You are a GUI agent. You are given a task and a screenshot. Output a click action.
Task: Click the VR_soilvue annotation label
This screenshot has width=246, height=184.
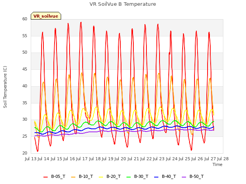46,16
